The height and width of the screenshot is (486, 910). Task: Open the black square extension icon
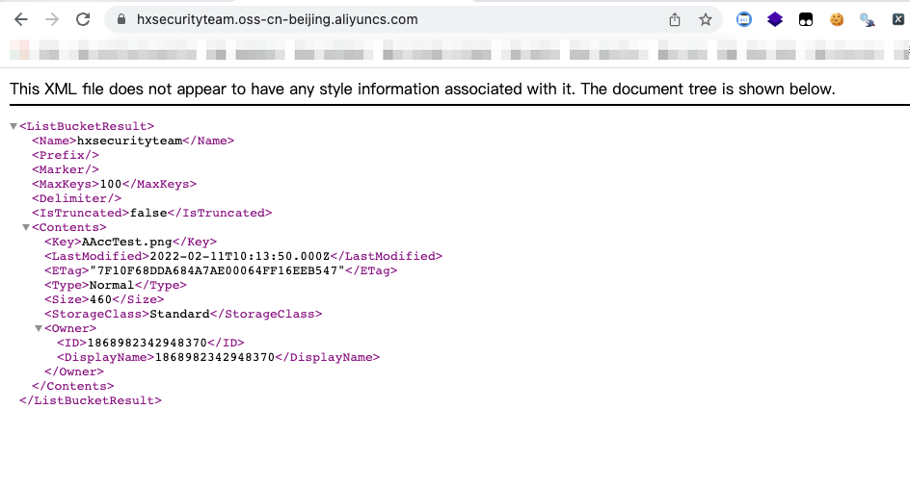tap(806, 20)
